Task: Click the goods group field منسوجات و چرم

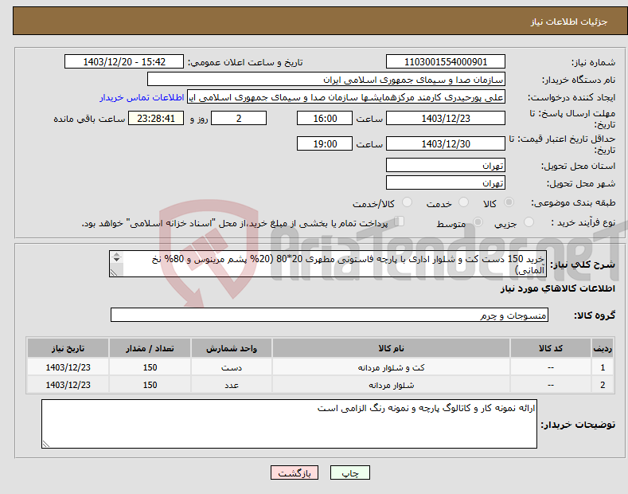Action: pos(330,316)
